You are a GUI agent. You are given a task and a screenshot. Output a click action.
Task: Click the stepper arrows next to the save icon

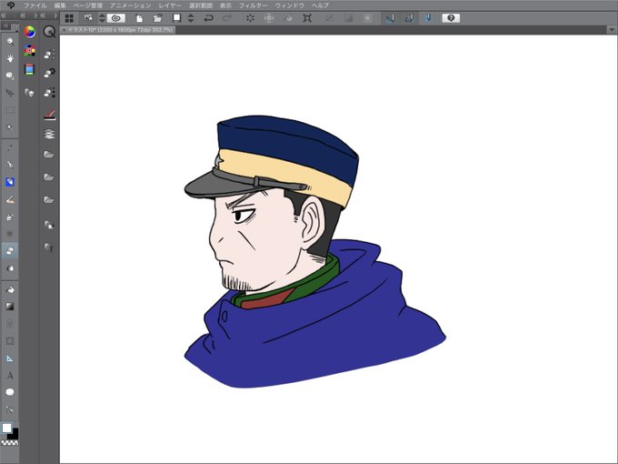191,18
